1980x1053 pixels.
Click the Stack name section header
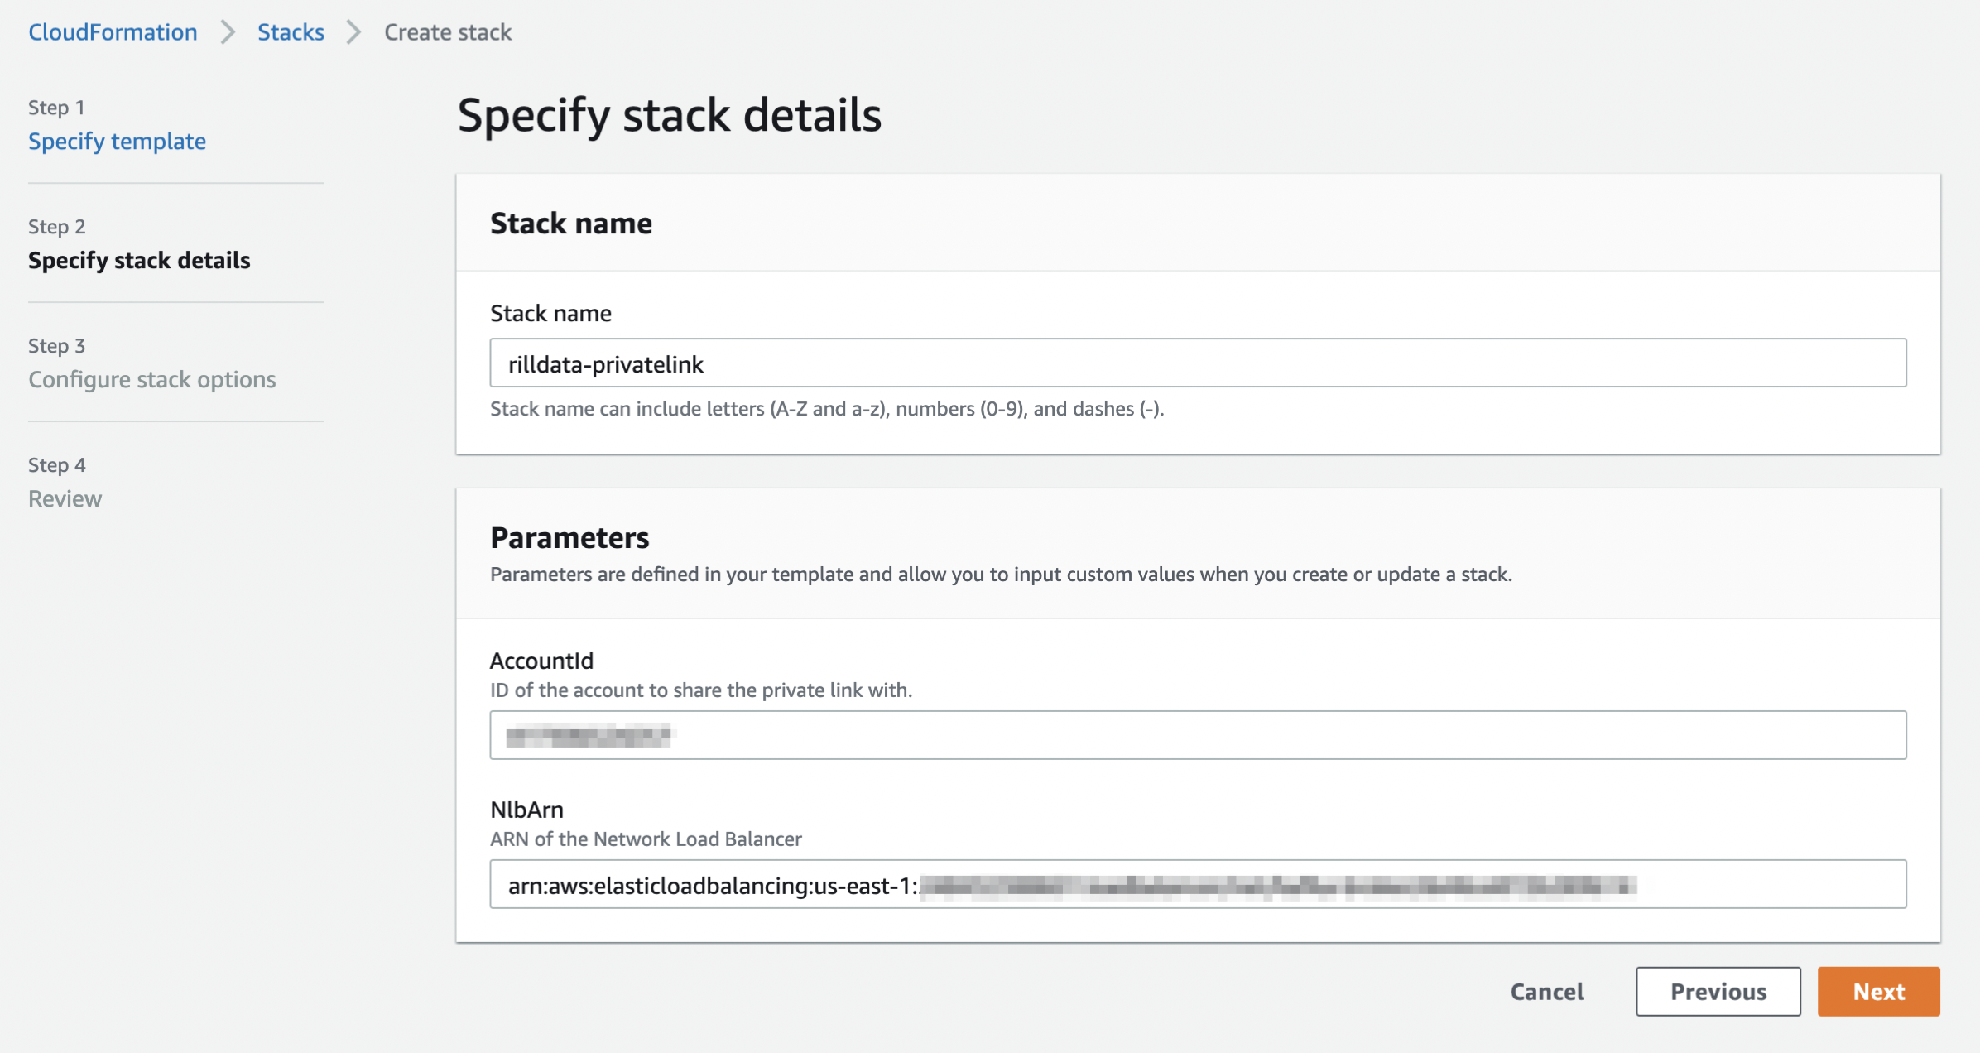click(x=571, y=224)
